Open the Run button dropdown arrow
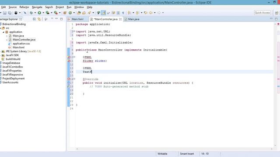Viewport: 280px width, 157px height. click(43, 13)
